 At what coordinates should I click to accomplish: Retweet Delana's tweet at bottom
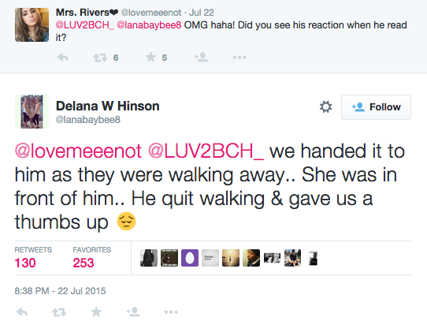[x=59, y=312]
